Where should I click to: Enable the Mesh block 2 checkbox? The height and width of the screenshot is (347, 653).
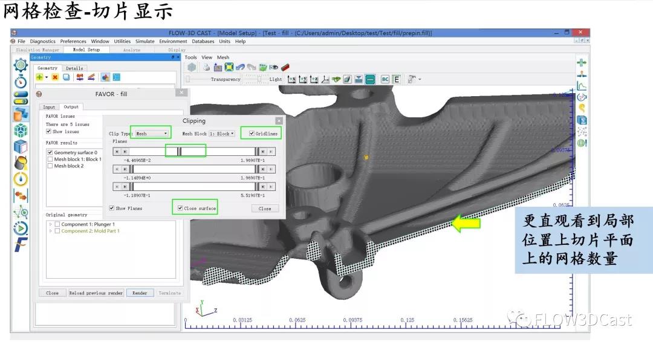(50, 166)
